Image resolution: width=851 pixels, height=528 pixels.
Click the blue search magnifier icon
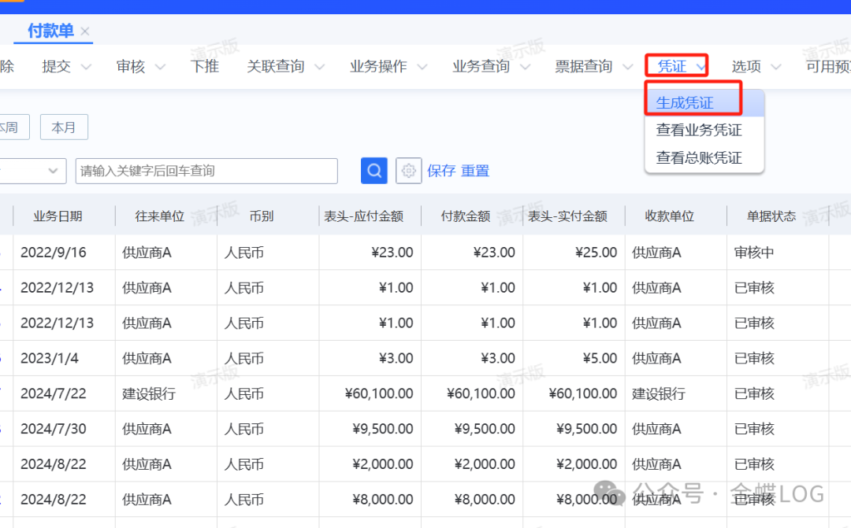(374, 171)
